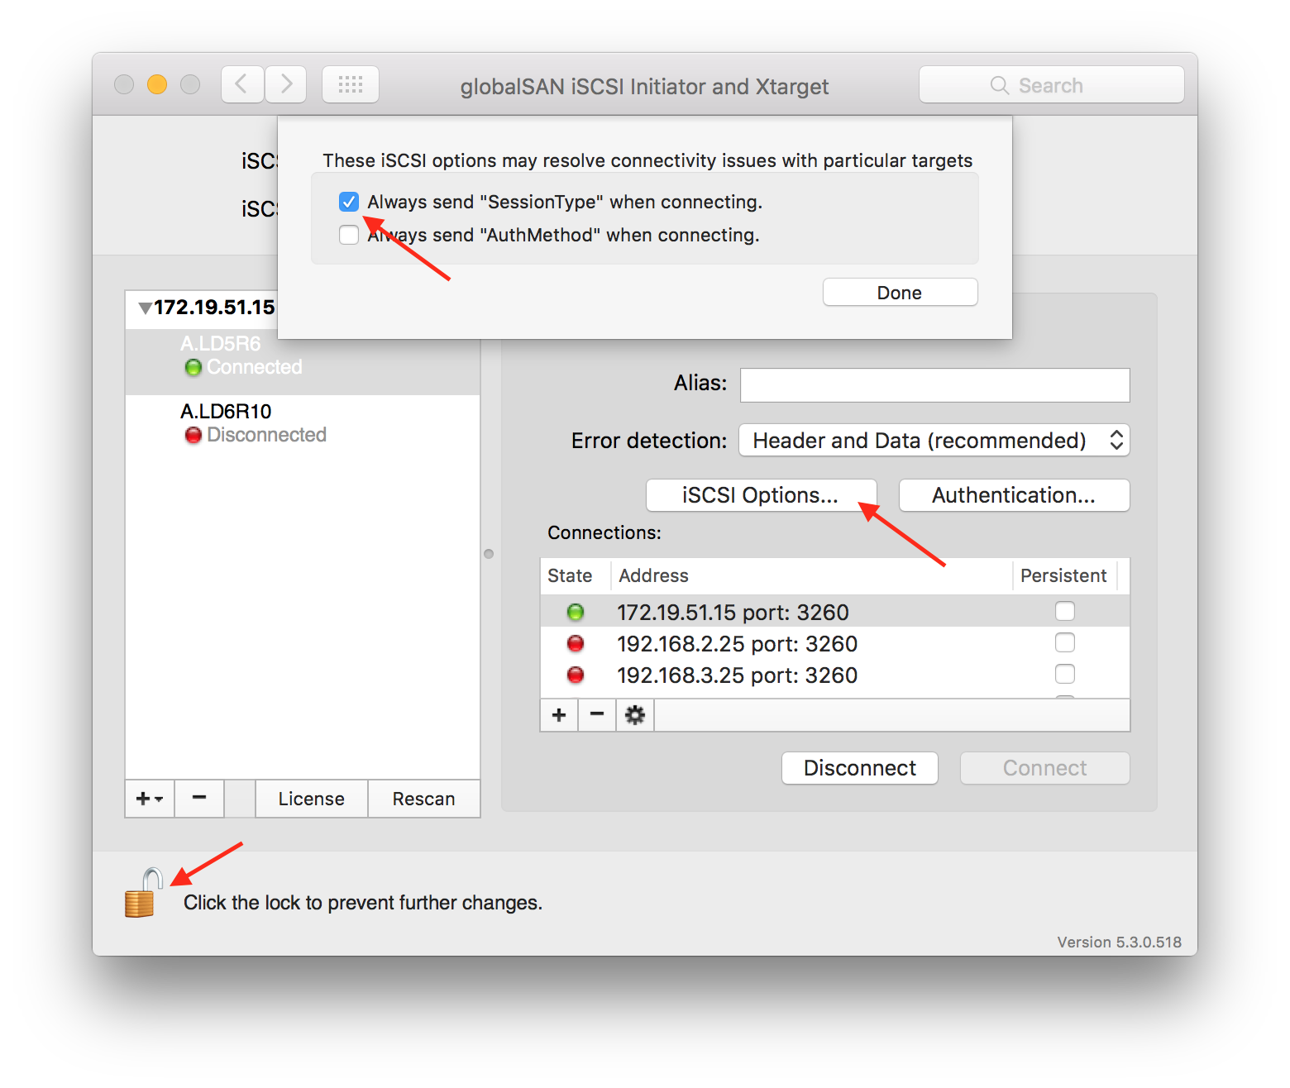
Task: Click the back navigation arrow
Action: coord(242,84)
